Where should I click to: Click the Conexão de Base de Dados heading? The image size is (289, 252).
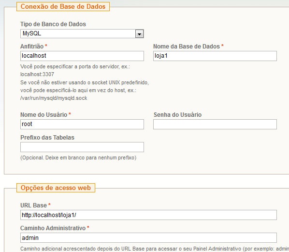63,7
